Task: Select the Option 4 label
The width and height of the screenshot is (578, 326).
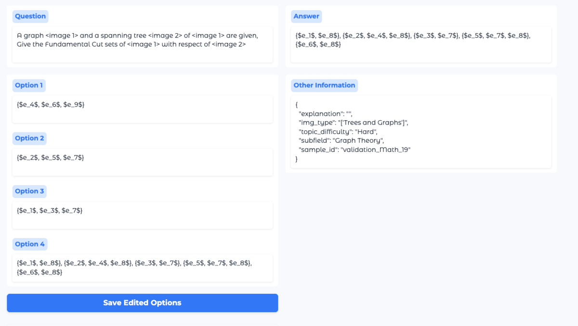Action: (30, 244)
